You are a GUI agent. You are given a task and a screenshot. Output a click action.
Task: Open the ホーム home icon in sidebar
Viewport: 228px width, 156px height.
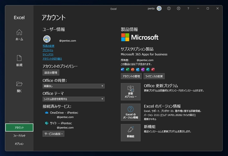tap(19, 32)
